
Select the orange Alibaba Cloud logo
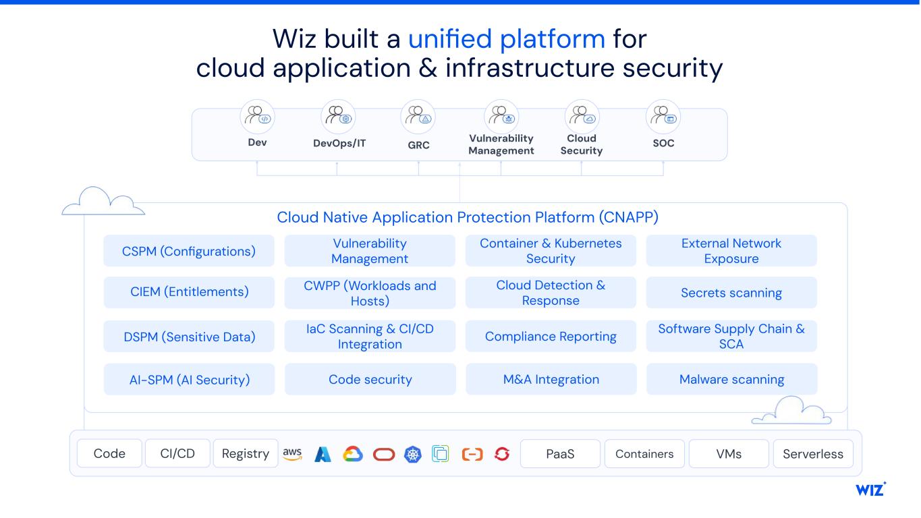472,454
